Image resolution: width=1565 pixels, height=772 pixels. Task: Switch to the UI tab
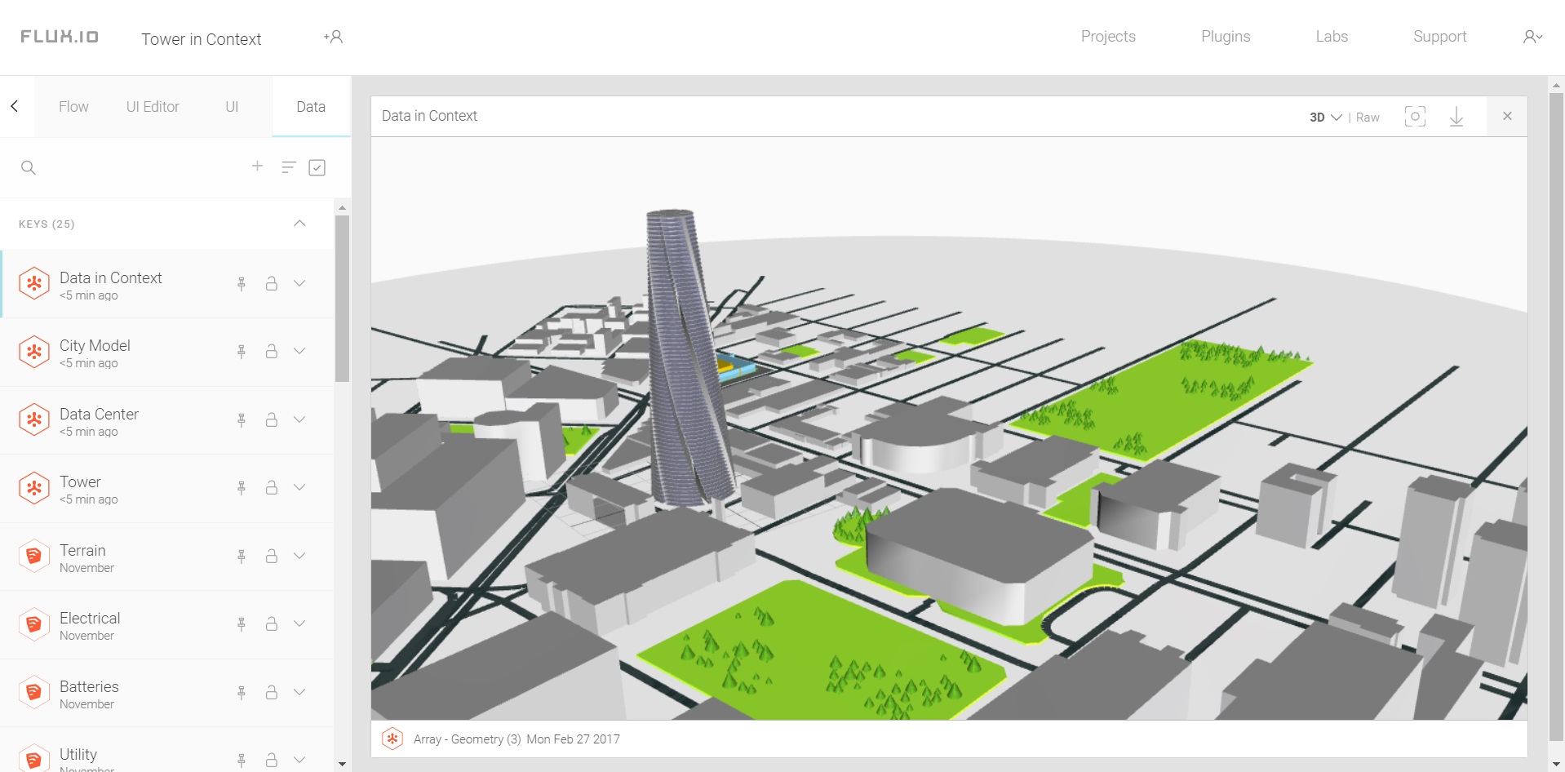(232, 107)
